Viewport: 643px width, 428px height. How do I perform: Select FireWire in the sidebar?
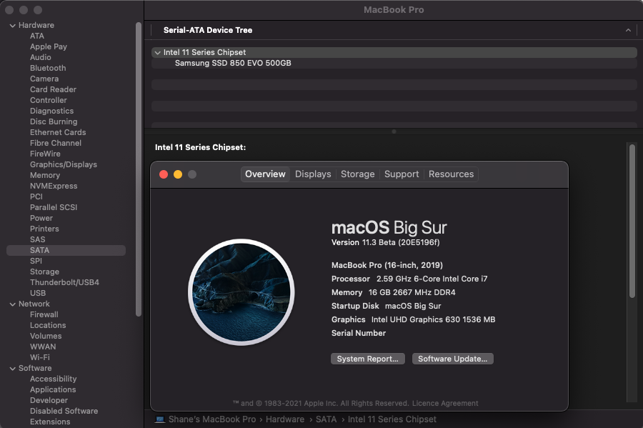pyautogui.click(x=45, y=154)
